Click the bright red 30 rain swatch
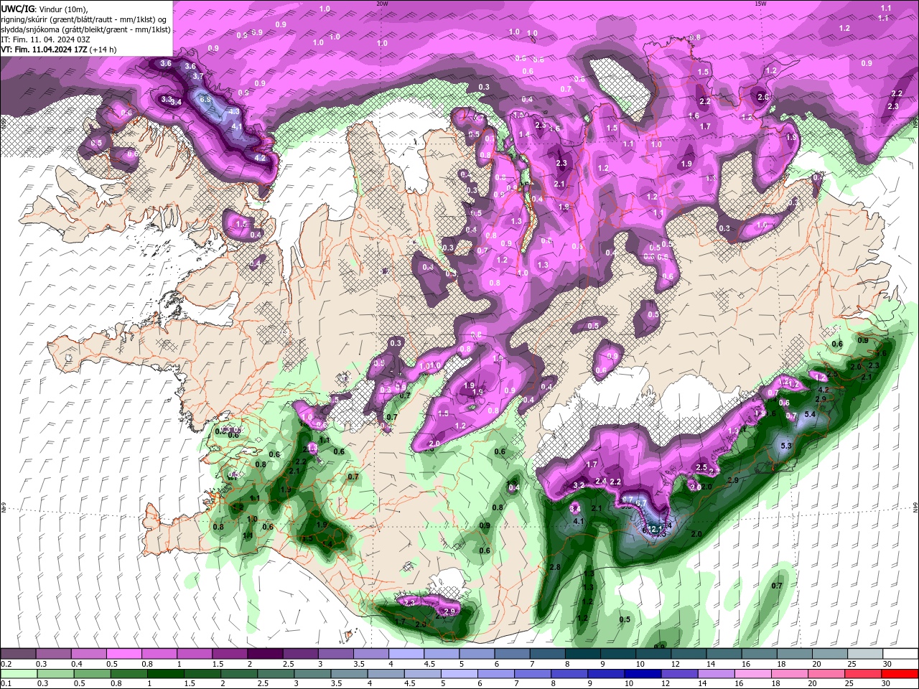Viewport: 919px width, 689px height. click(900, 674)
